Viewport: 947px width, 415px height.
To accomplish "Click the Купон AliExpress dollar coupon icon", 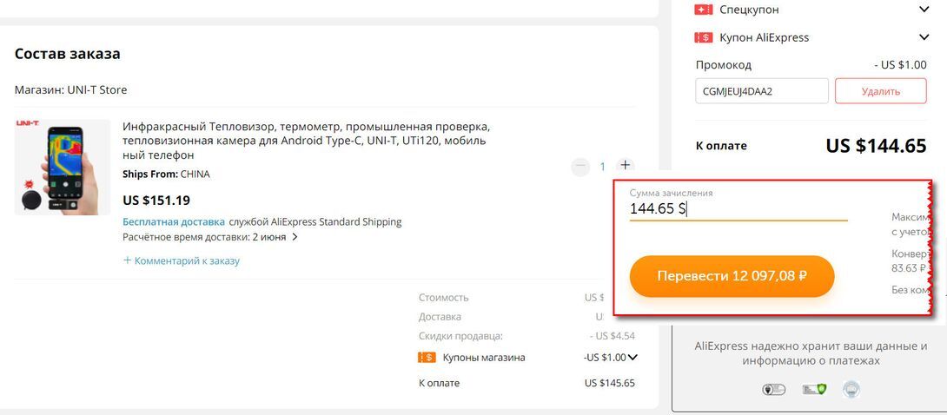I will point(704,37).
